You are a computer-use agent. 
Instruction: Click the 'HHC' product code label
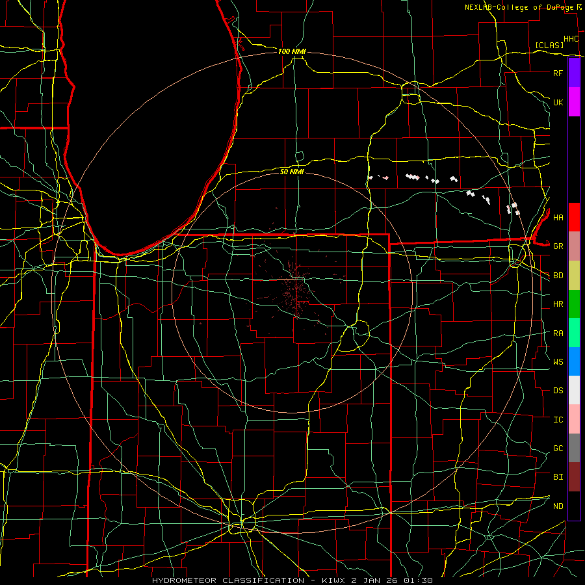coord(571,39)
